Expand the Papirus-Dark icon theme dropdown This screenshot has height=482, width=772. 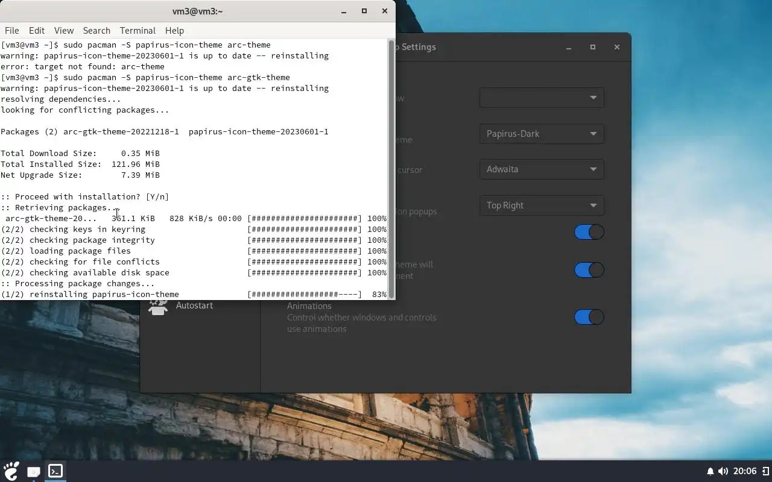click(542, 134)
